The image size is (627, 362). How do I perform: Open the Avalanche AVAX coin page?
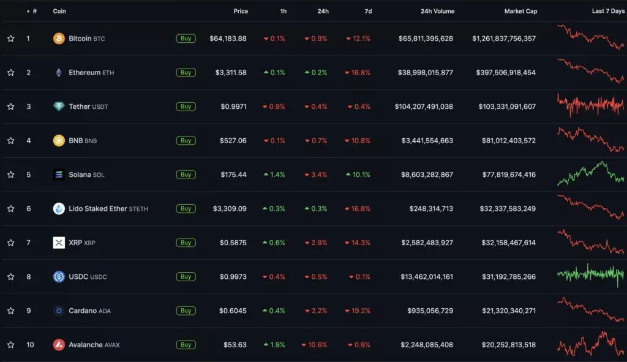(x=94, y=344)
